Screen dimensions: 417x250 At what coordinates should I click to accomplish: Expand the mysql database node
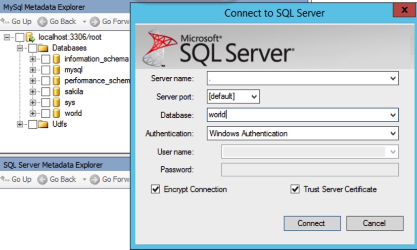click(33, 70)
